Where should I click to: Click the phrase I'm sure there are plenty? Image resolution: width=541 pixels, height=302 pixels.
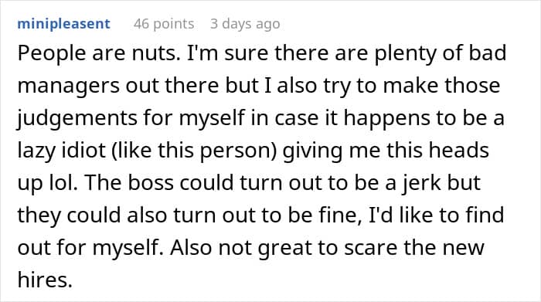[311, 53]
